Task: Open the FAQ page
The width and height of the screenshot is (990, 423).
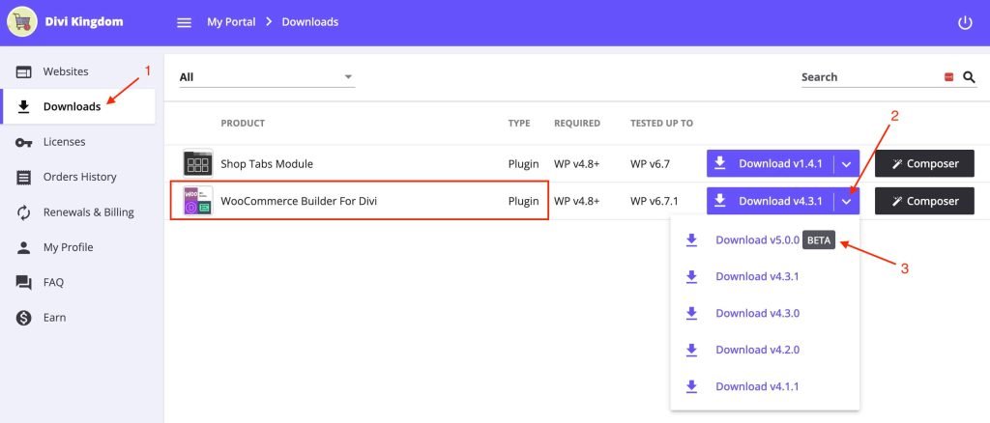Action: tap(79, 282)
